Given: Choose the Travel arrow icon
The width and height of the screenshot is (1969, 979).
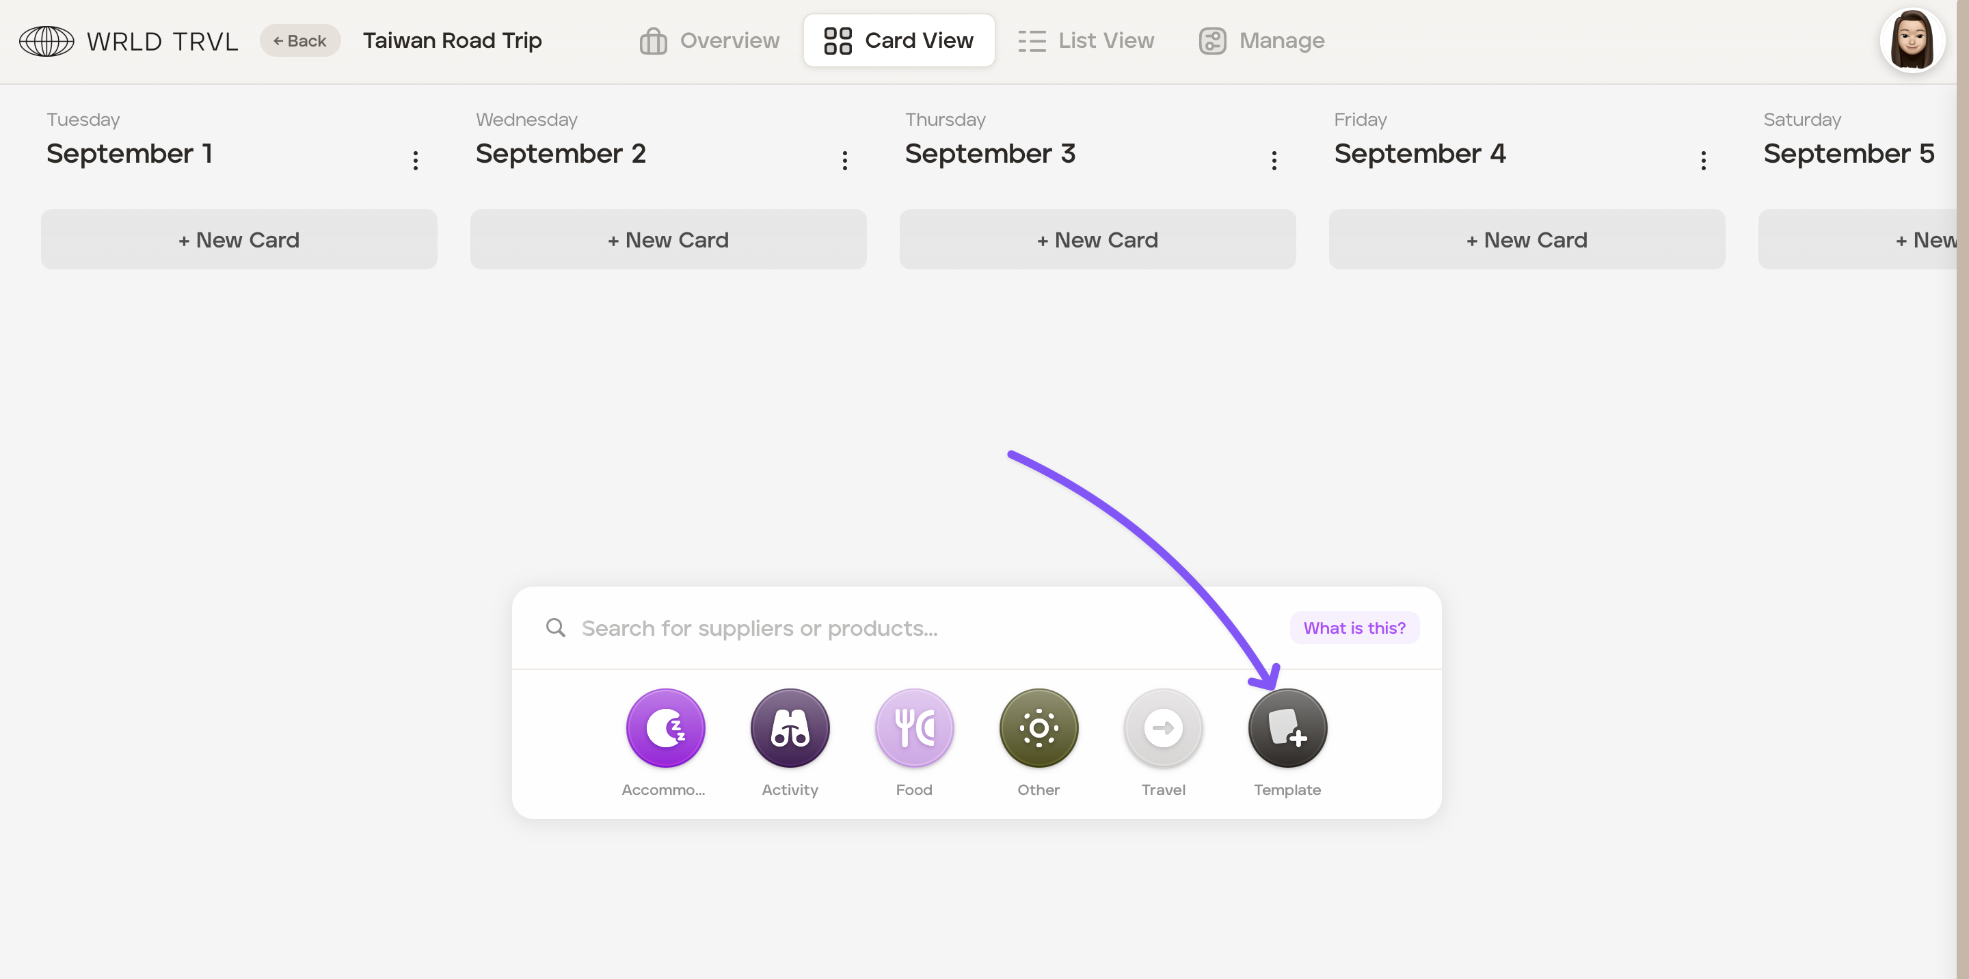Looking at the screenshot, I should [x=1162, y=727].
